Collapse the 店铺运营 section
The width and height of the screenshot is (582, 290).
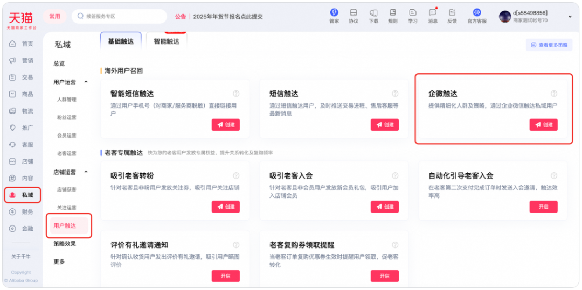[86, 172]
